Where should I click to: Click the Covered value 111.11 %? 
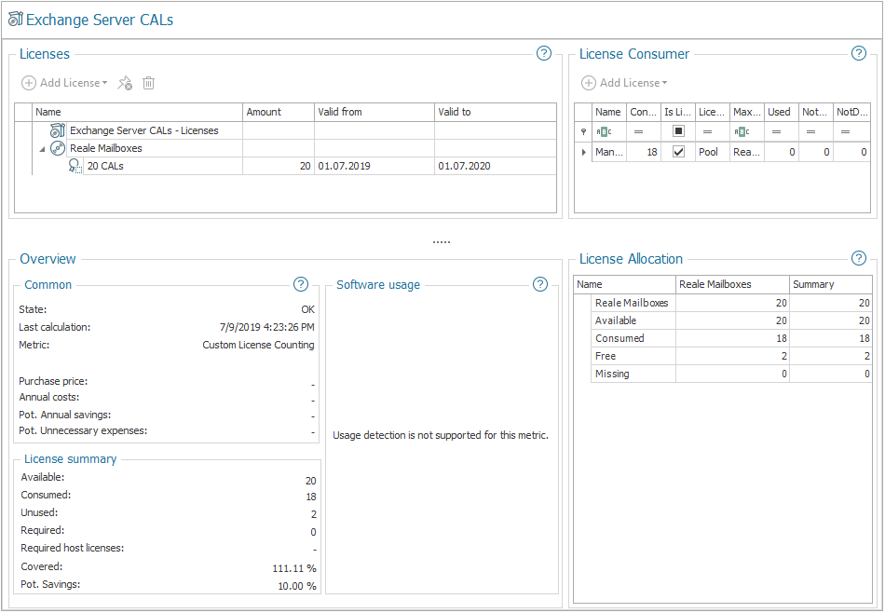[x=294, y=568]
